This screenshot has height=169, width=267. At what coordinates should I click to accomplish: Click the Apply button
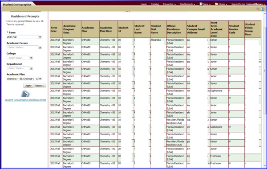click(28, 86)
